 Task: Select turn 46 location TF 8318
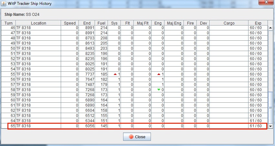click(38, 28)
